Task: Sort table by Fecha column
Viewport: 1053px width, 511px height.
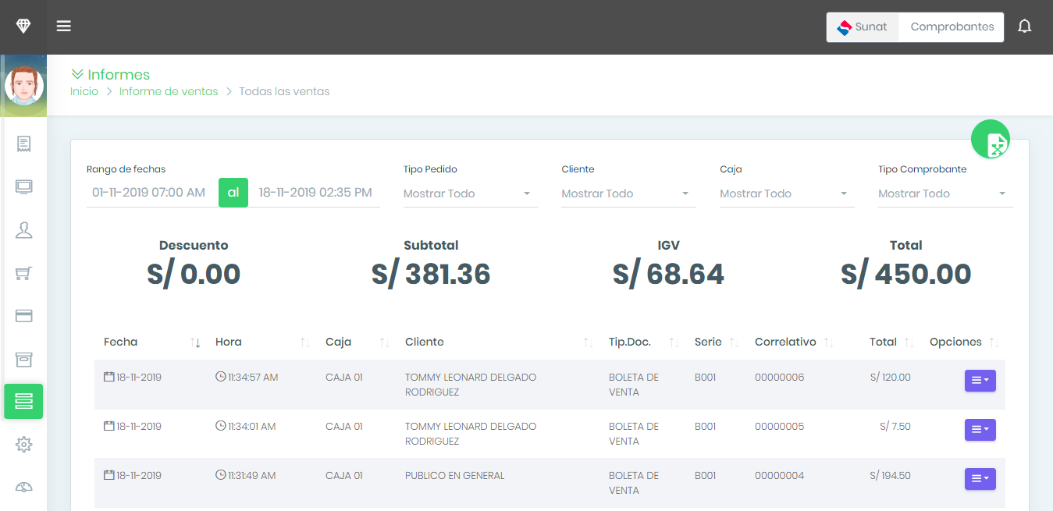Action: click(121, 342)
